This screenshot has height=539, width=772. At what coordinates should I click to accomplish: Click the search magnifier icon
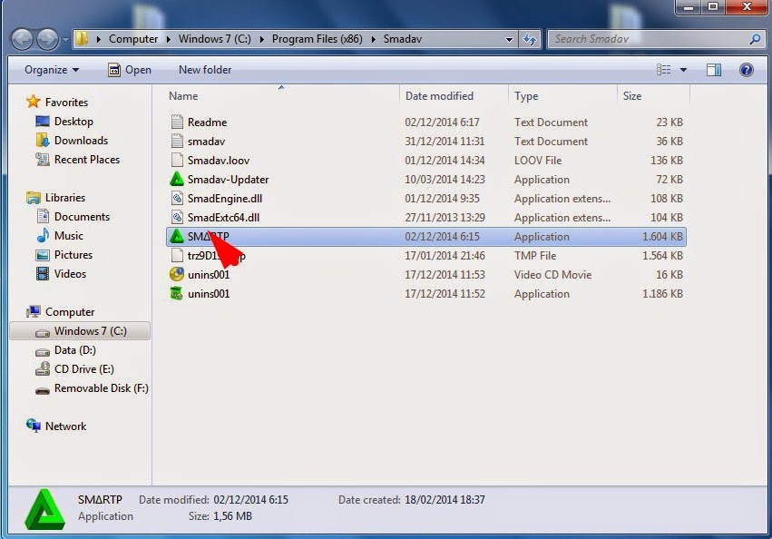coord(755,39)
